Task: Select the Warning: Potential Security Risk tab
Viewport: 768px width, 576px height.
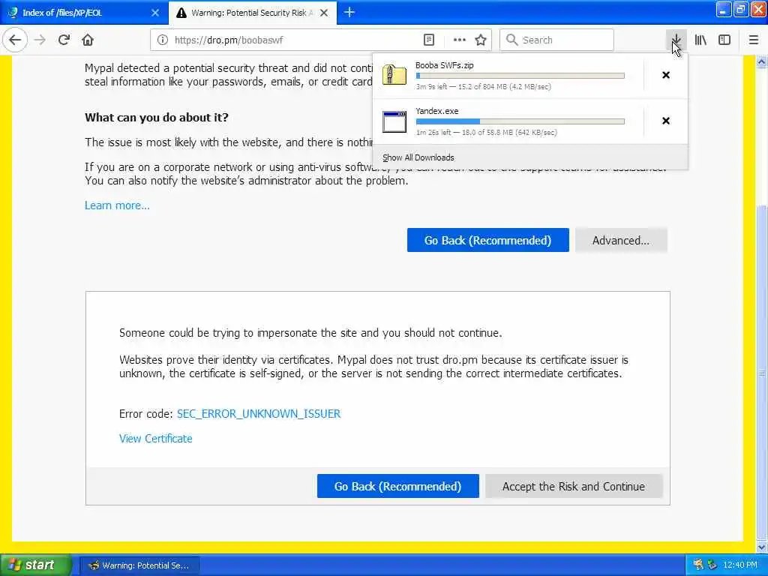Action: (253, 13)
